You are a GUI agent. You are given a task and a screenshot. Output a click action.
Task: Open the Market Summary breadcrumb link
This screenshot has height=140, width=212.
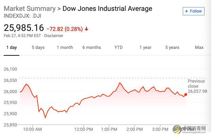(x=29, y=8)
